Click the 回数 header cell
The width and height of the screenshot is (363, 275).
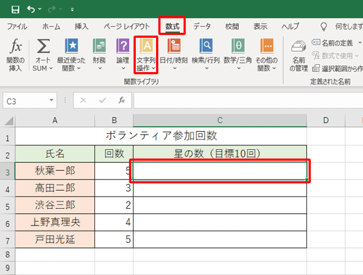point(114,154)
